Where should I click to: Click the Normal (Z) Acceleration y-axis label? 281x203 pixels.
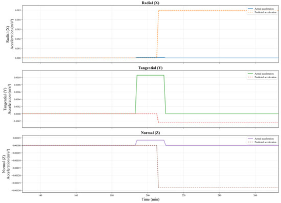(x=6, y=164)
